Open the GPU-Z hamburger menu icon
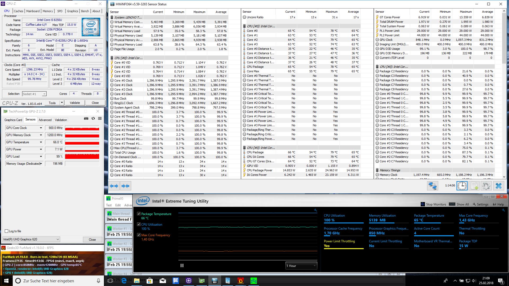 click(x=100, y=118)
